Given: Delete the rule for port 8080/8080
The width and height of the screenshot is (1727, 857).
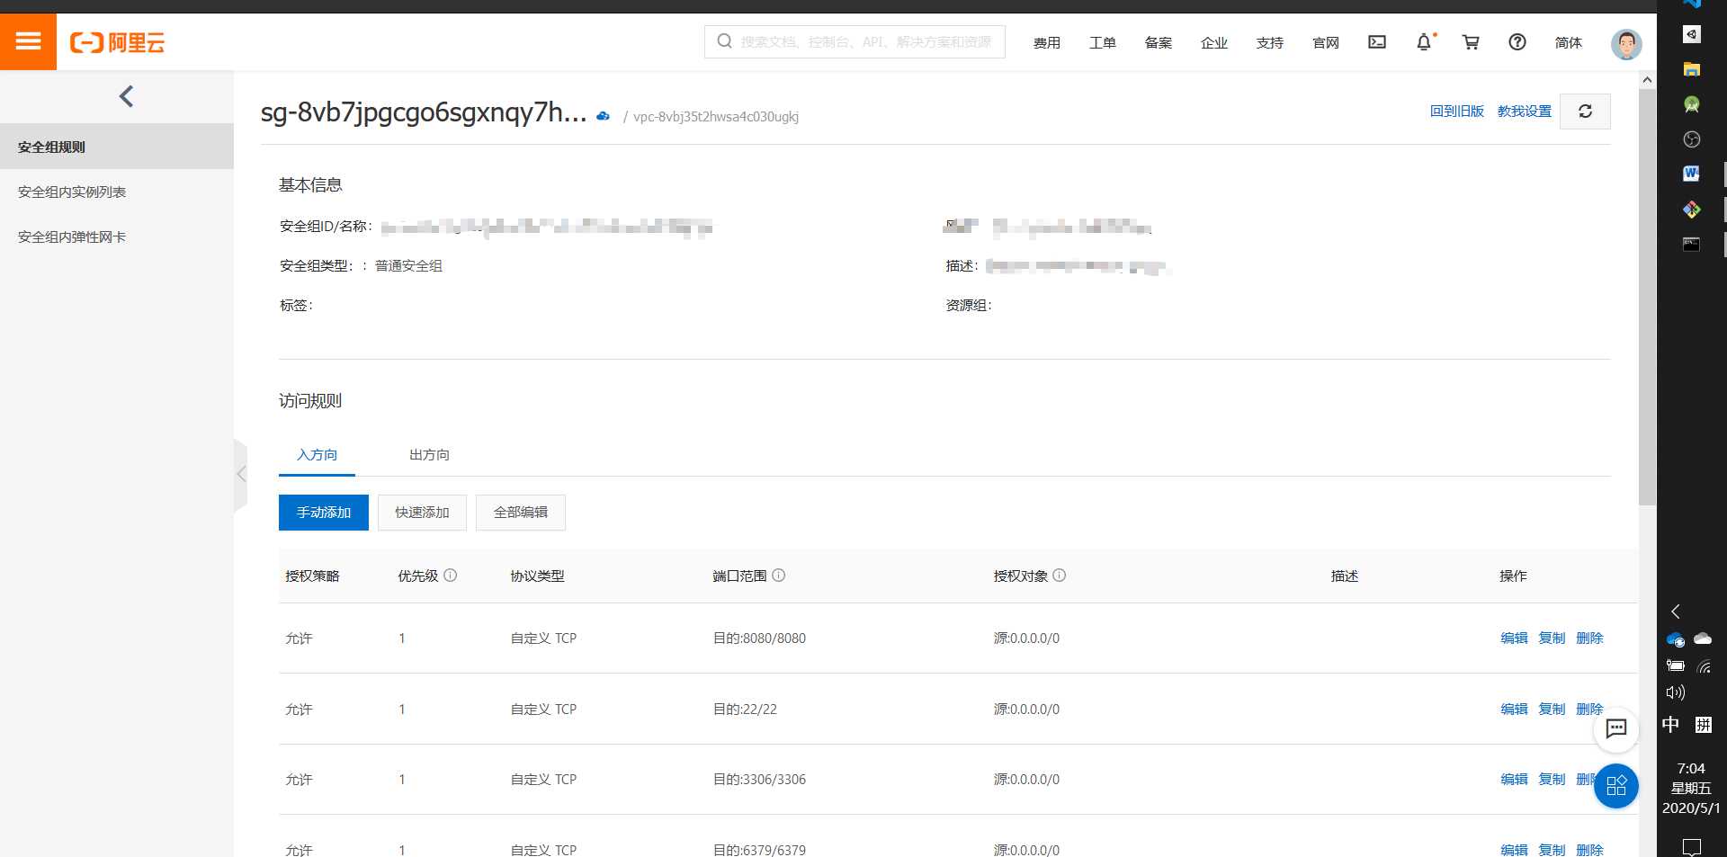Looking at the screenshot, I should tap(1589, 638).
